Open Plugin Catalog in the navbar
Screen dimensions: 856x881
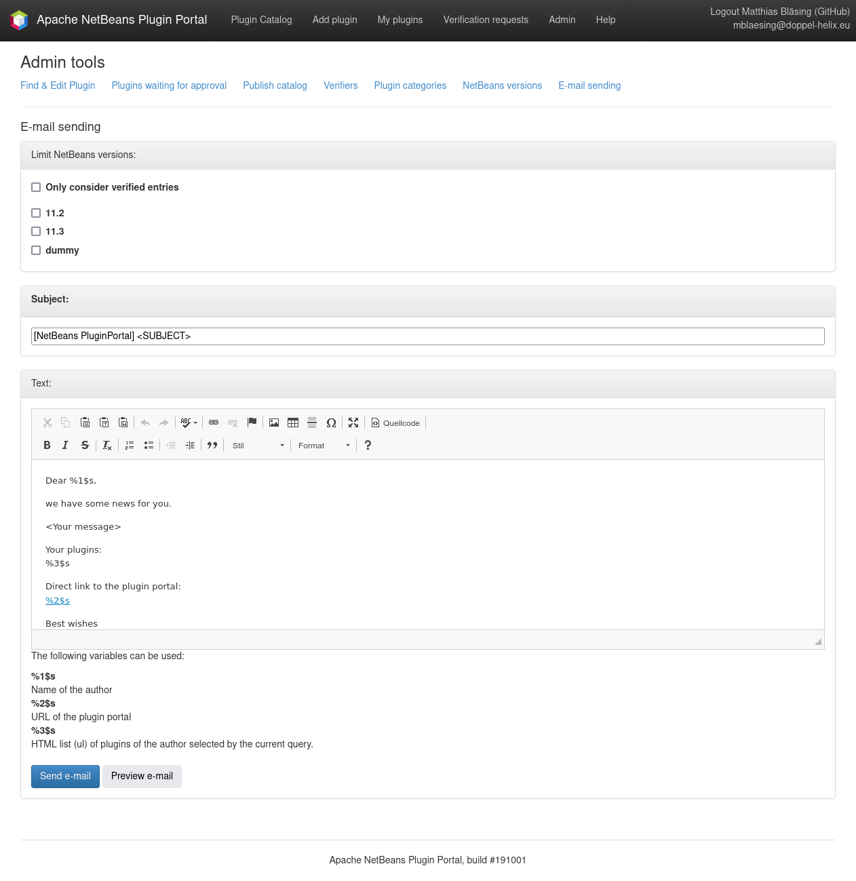pos(261,20)
